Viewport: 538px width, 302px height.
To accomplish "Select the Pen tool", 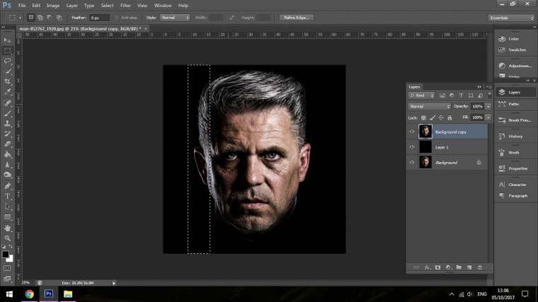I will point(7,186).
